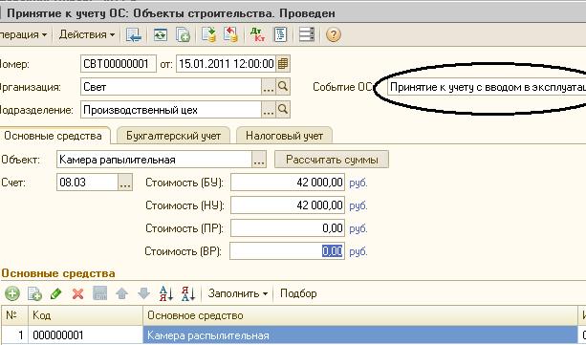The height and width of the screenshot is (345, 586).
Task: Click the grayed end-edit table icon
Action: (99, 293)
